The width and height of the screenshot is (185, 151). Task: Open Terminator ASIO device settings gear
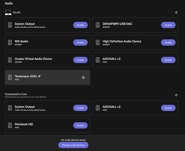pos(83,77)
